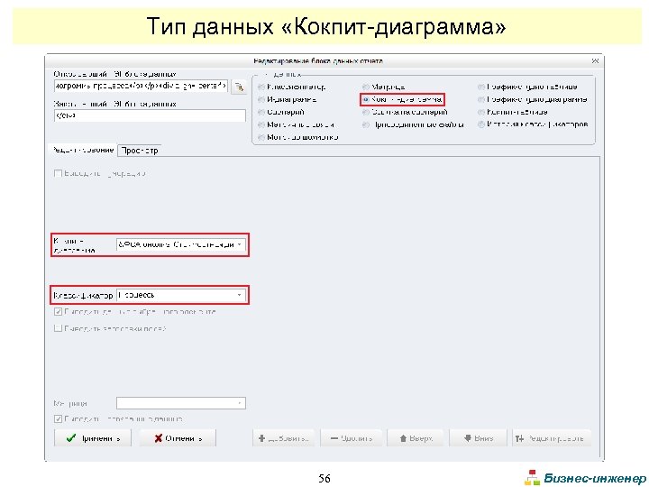Open the Классификатор dropdown showing Процессы
This screenshot has height=487, width=649.
pos(181,295)
